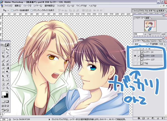Click Jump to ImageReady icon
Viewport: 167px width, 121px height.
point(5,110)
